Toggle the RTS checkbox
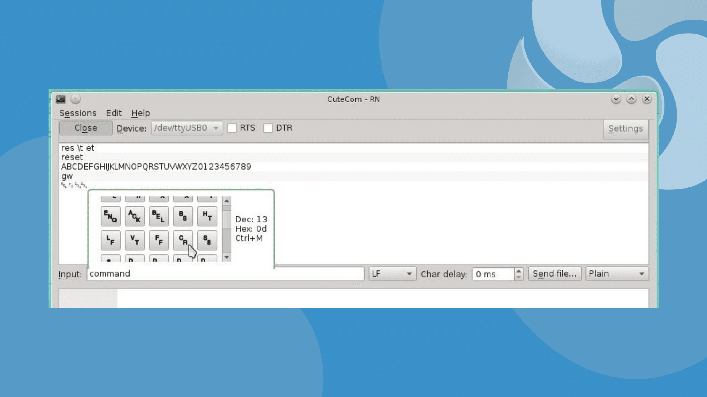 coord(232,128)
